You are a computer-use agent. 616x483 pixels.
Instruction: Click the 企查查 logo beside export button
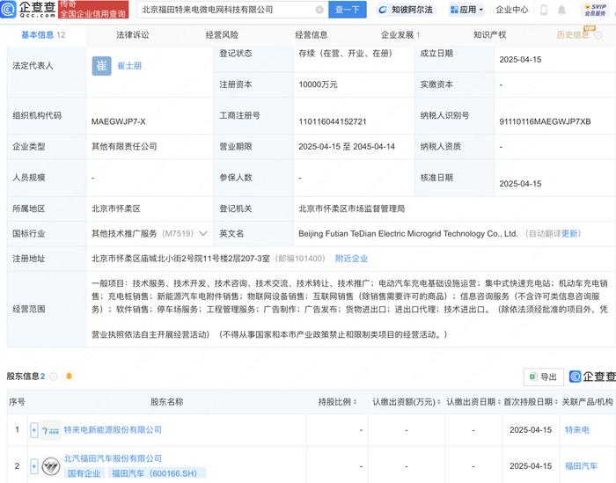[592, 377]
